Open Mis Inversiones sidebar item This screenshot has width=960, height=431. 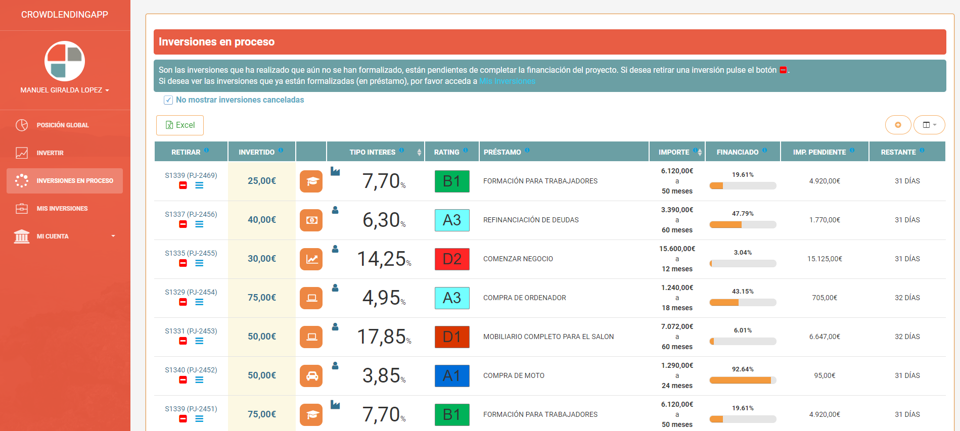point(65,208)
